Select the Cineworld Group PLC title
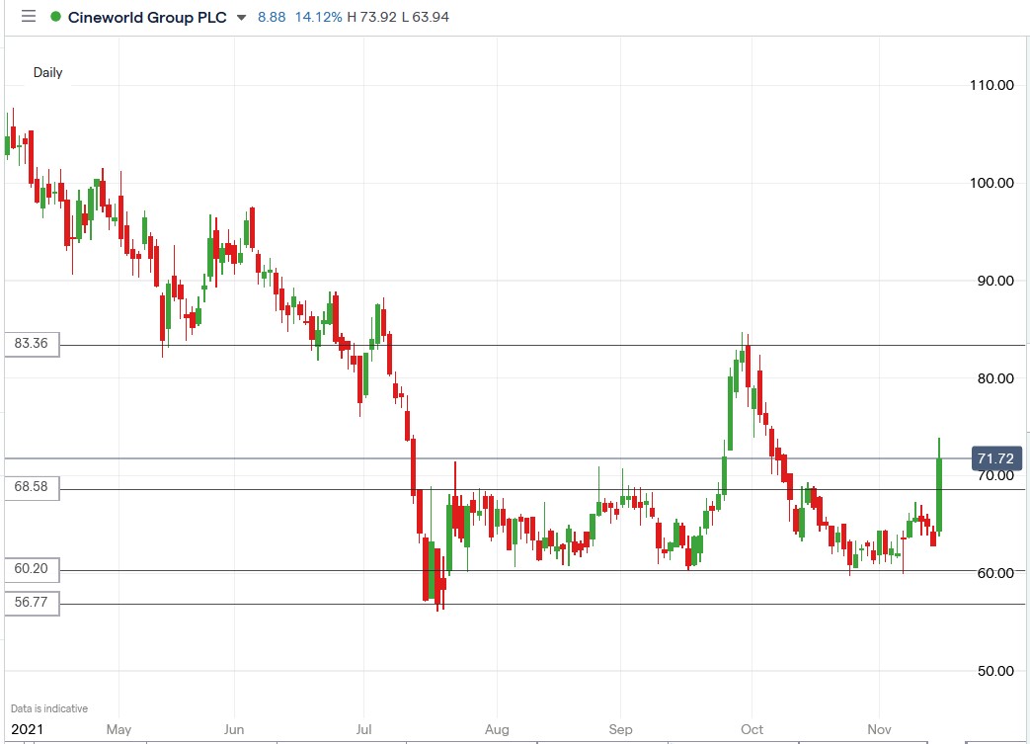This screenshot has width=1030, height=744. pyautogui.click(x=148, y=16)
